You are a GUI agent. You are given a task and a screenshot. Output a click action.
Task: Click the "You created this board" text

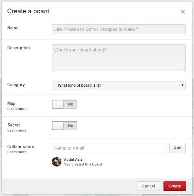tap(83, 164)
